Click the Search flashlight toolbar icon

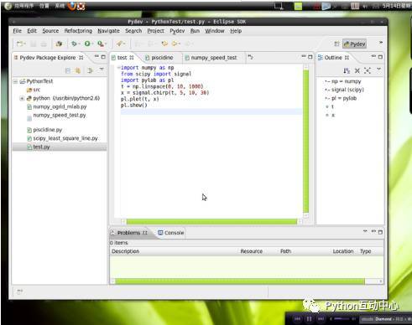tap(120, 44)
